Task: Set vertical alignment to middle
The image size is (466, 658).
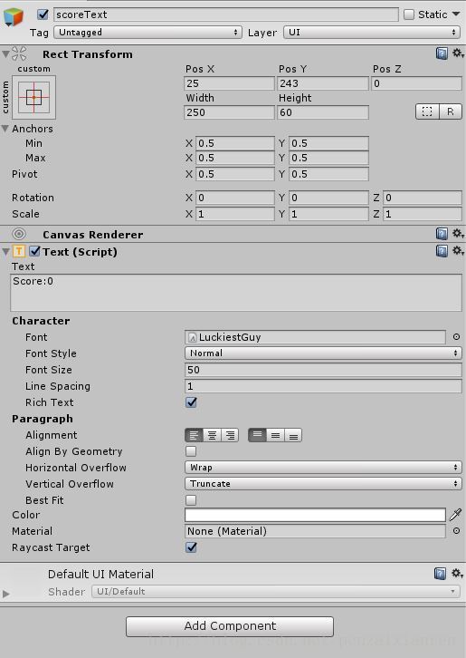Action: click(x=275, y=435)
